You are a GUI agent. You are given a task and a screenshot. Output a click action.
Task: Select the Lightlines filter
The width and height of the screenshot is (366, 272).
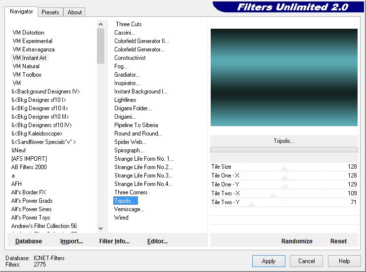[x=125, y=100]
